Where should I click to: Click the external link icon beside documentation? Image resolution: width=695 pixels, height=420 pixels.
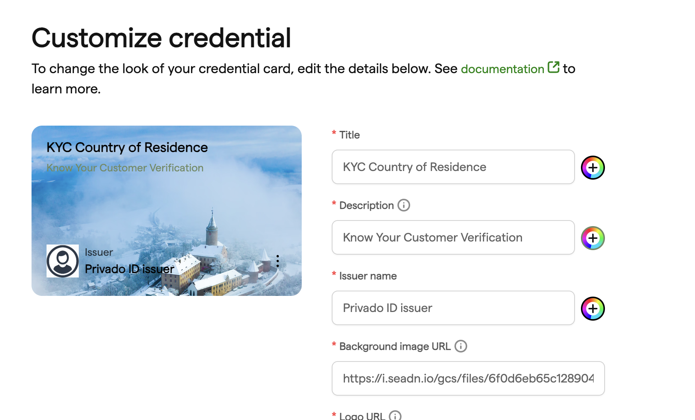point(554,67)
